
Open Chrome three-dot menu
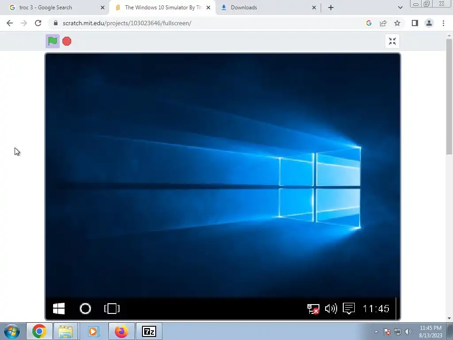443,23
